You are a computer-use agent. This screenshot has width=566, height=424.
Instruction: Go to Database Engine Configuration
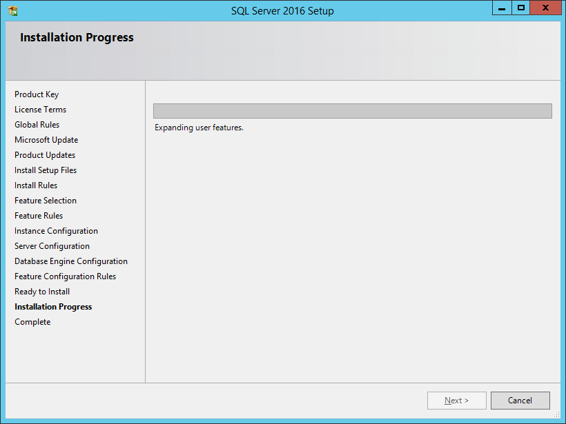click(71, 261)
